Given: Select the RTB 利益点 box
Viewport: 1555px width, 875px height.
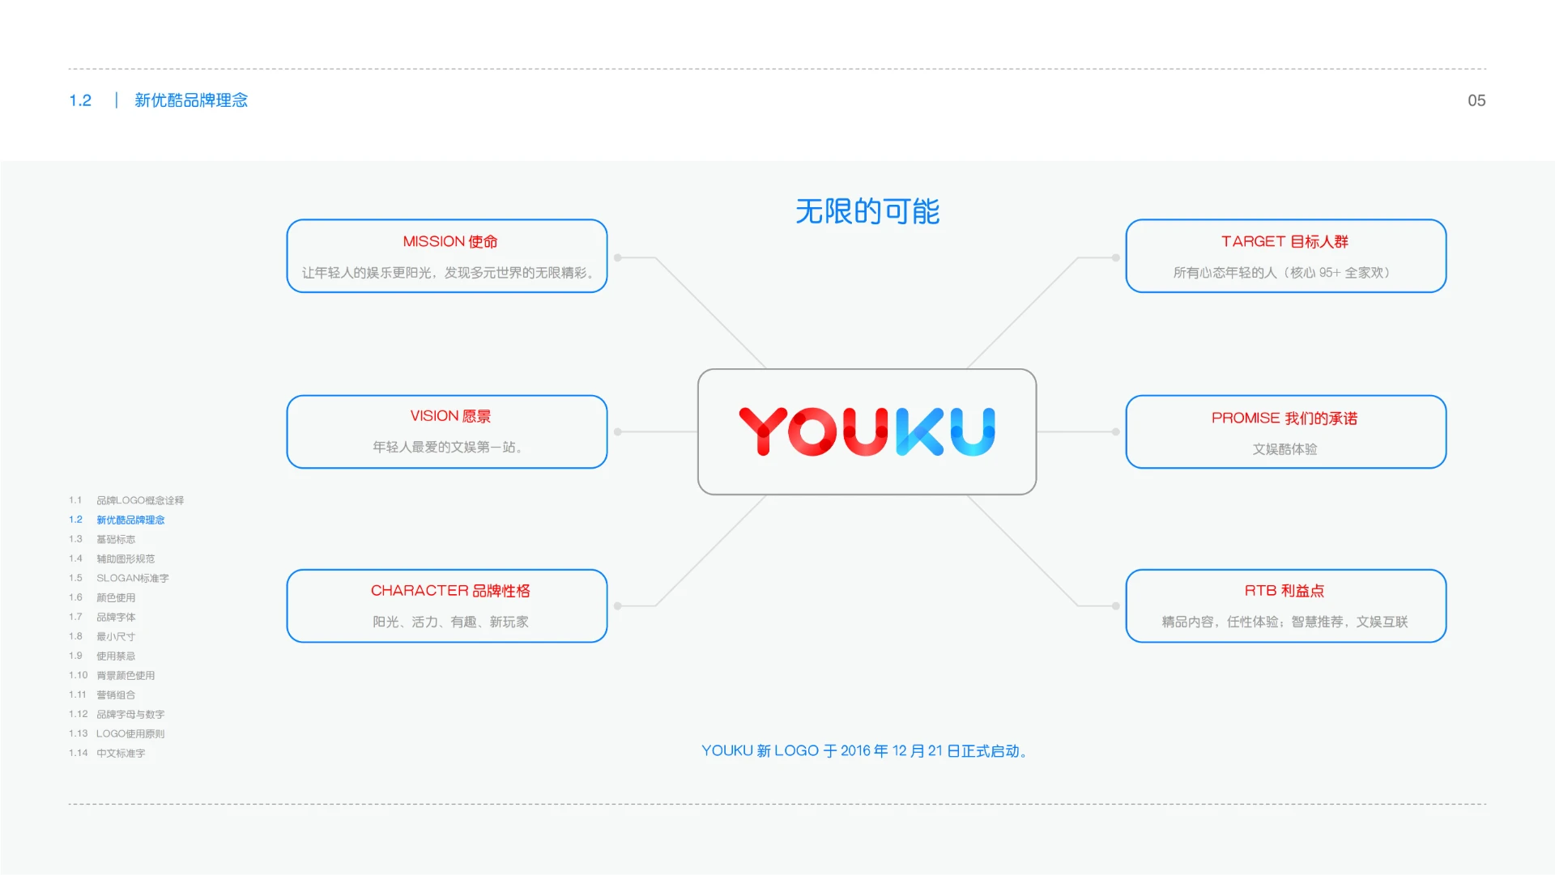Looking at the screenshot, I should (x=1284, y=605).
